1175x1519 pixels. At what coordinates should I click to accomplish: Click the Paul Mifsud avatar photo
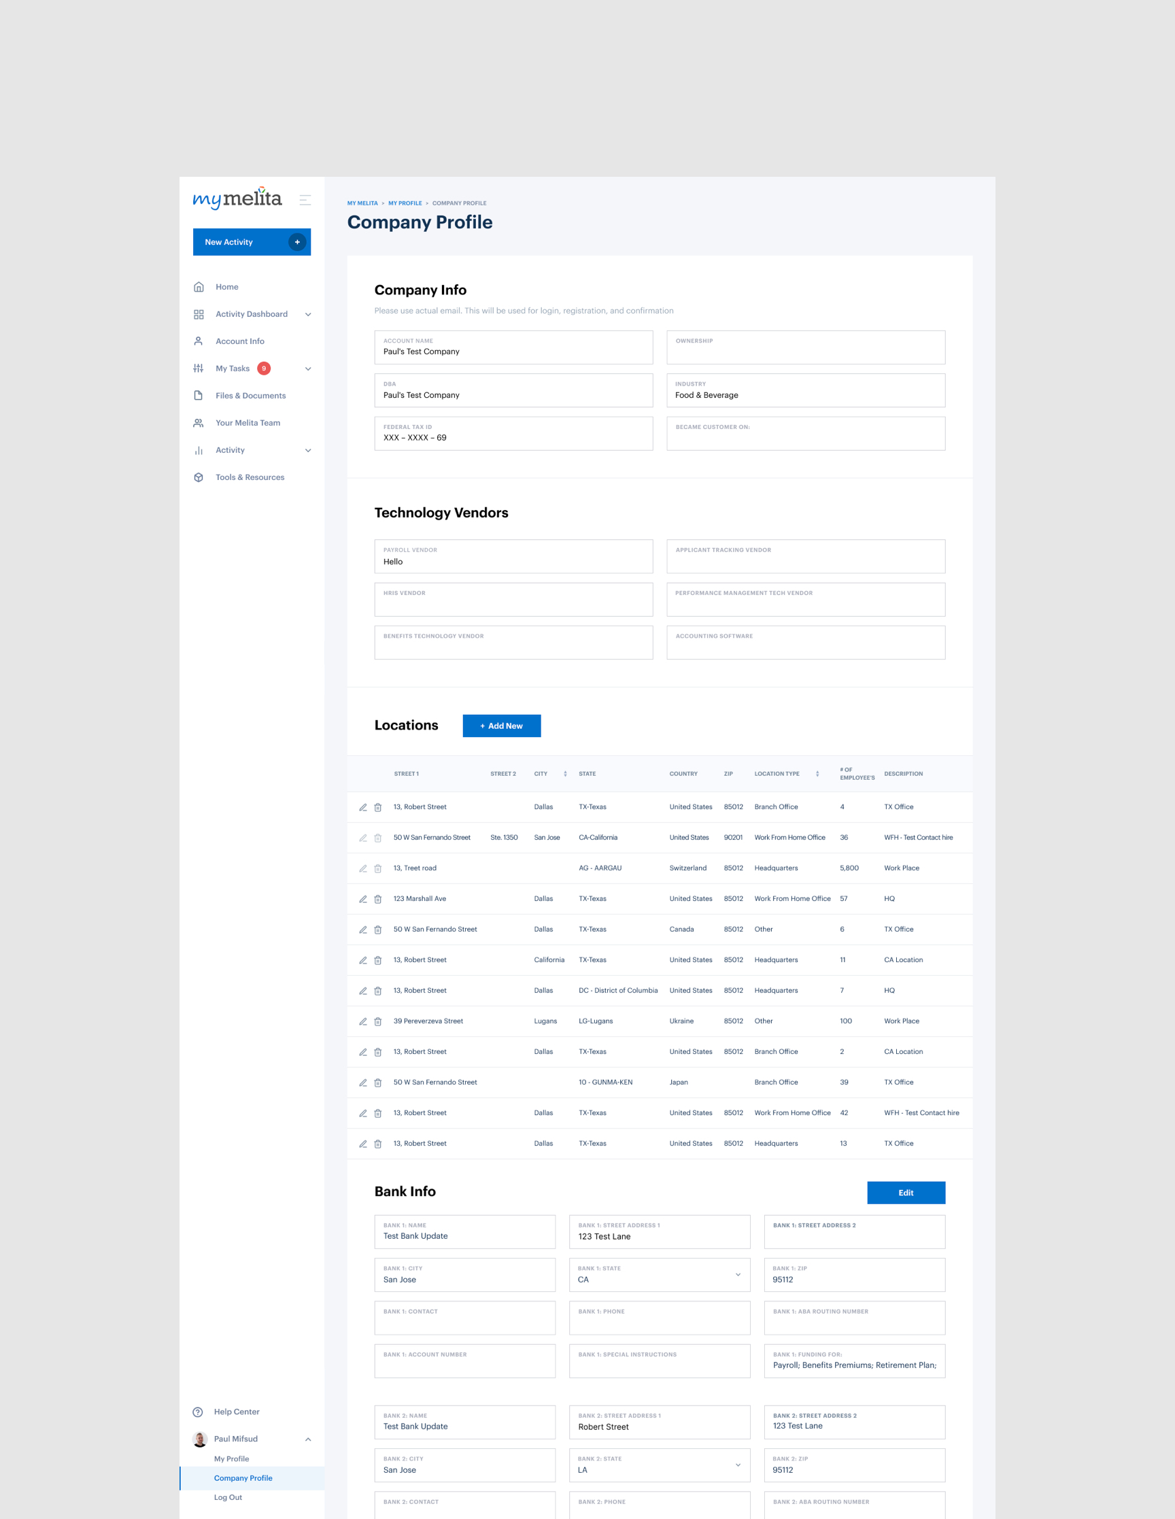pyautogui.click(x=200, y=1439)
